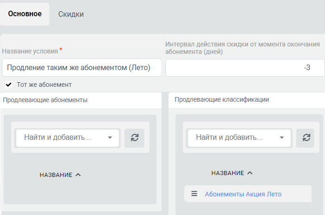The height and width of the screenshot is (215, 325).
Task: Open Найти и добавить dropdown under Продлевающие классификации
Action: tap(239, 137)
